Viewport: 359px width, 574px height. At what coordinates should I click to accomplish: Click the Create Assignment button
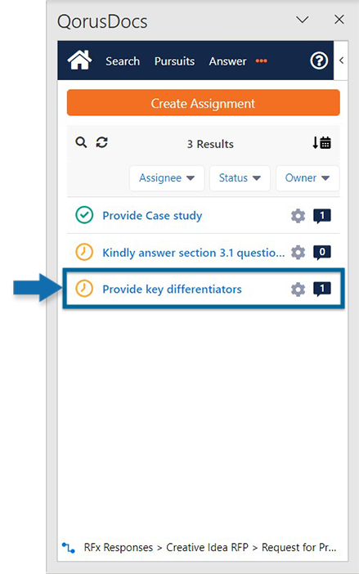[204, 103]
